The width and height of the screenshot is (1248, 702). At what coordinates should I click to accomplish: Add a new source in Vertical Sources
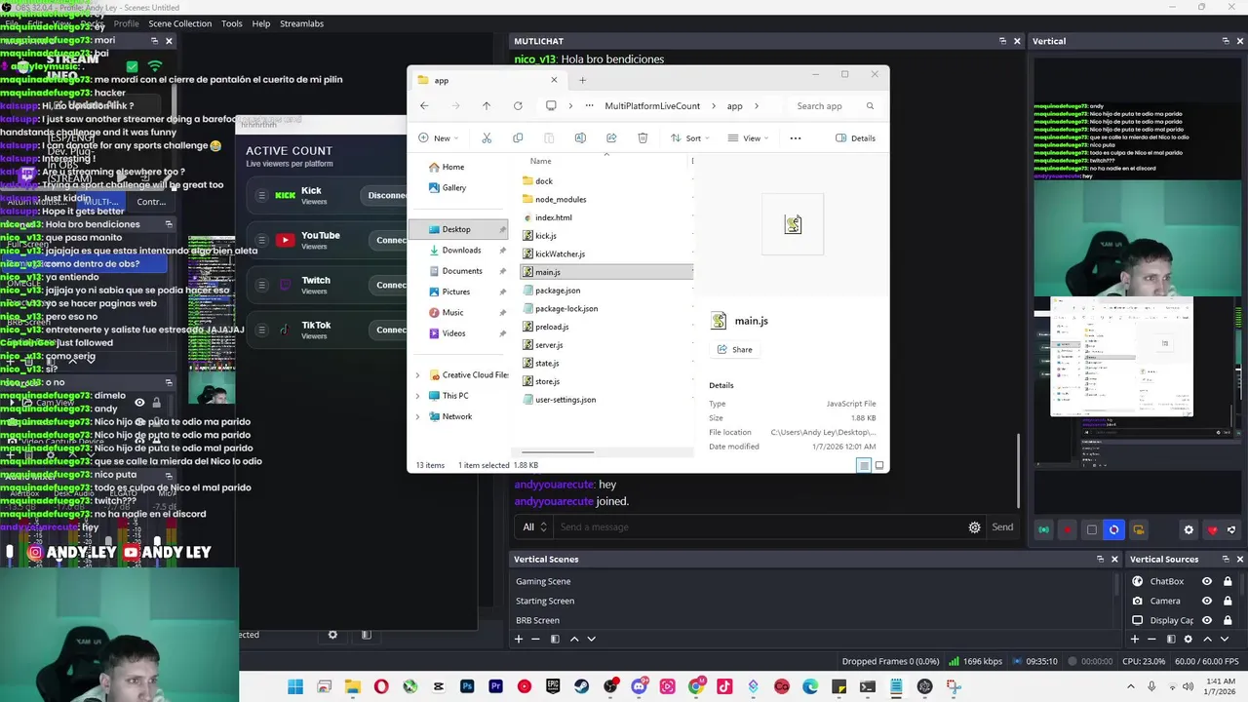click(1134, 639)
